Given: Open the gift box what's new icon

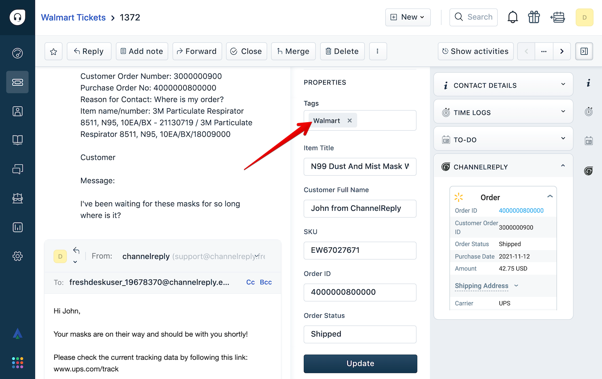Looking at the screenshot, I should [534, 17].
